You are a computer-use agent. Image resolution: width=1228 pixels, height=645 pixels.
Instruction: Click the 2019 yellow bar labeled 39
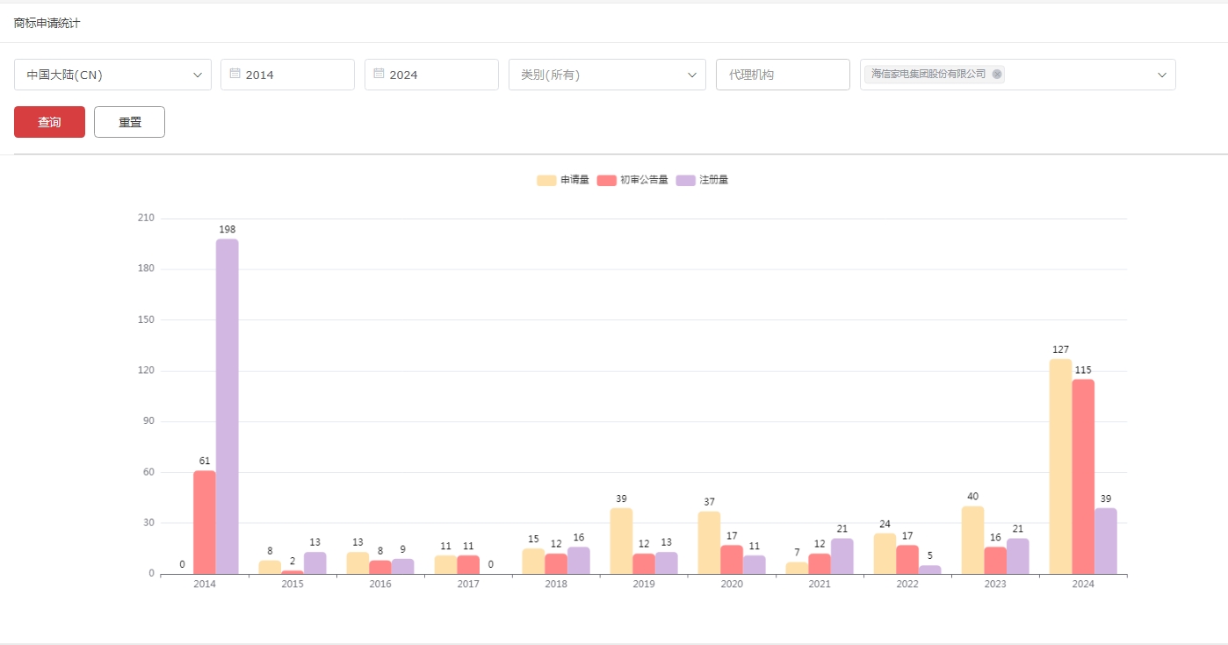click(x=621, y=541)
